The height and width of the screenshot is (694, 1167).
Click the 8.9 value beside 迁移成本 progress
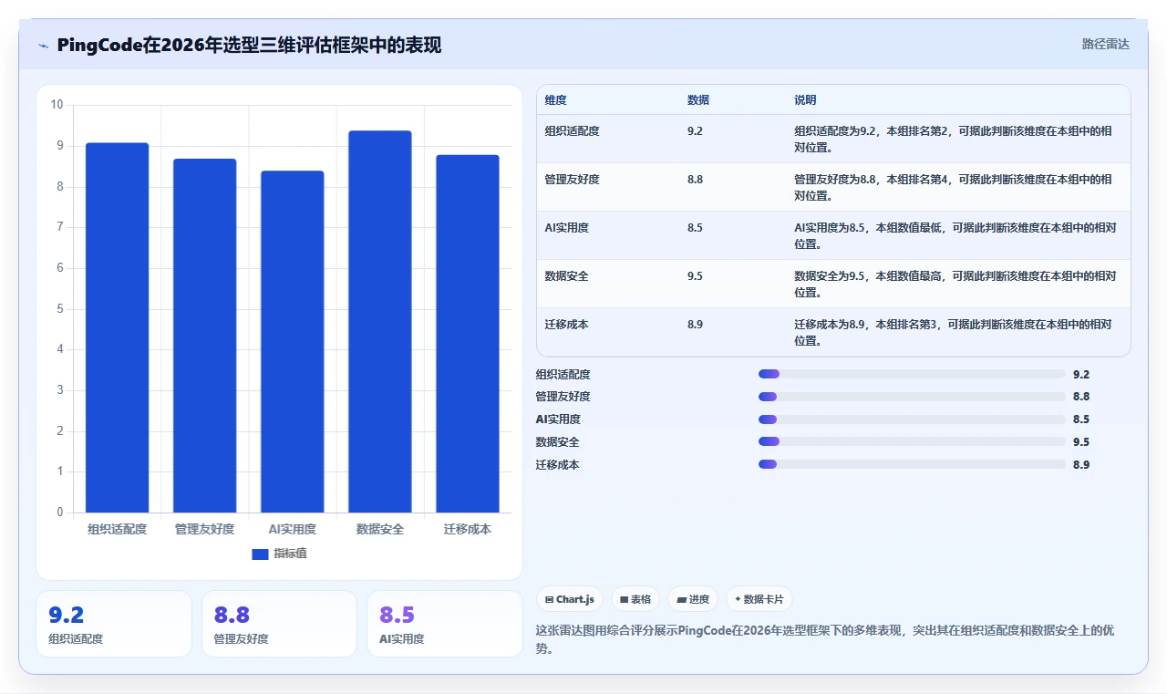coord(1081,464)
